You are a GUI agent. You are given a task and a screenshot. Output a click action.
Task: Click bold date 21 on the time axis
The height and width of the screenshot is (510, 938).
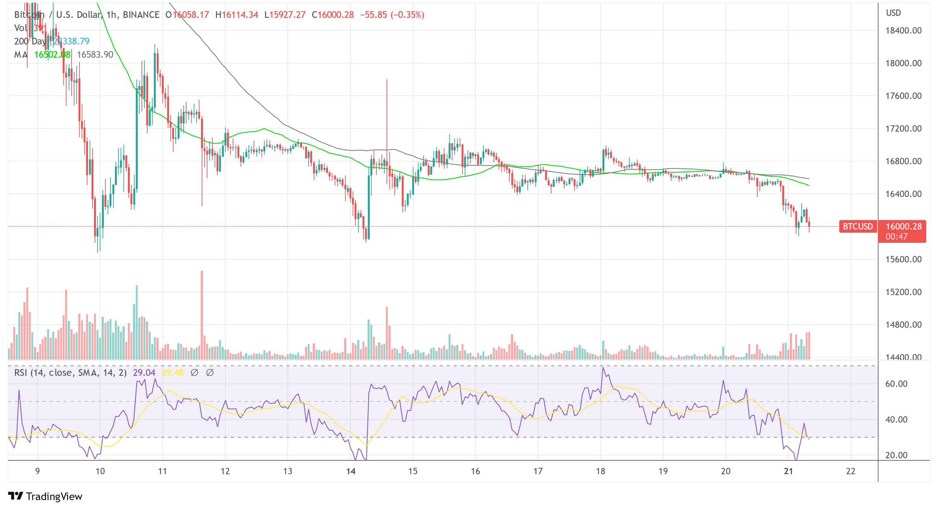[788, 471]
